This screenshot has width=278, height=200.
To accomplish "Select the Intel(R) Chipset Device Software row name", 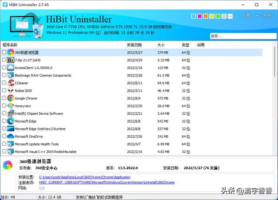I will coord(39,113).
